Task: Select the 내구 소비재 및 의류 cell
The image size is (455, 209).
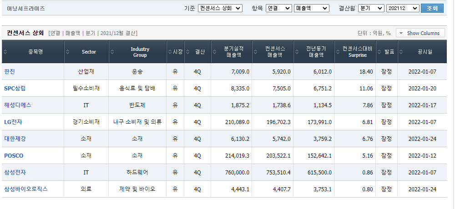Action: (137, 122)
